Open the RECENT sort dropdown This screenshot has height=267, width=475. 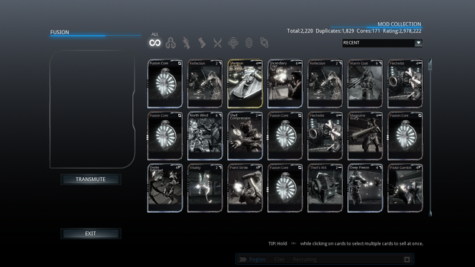(x=382, y=43)
